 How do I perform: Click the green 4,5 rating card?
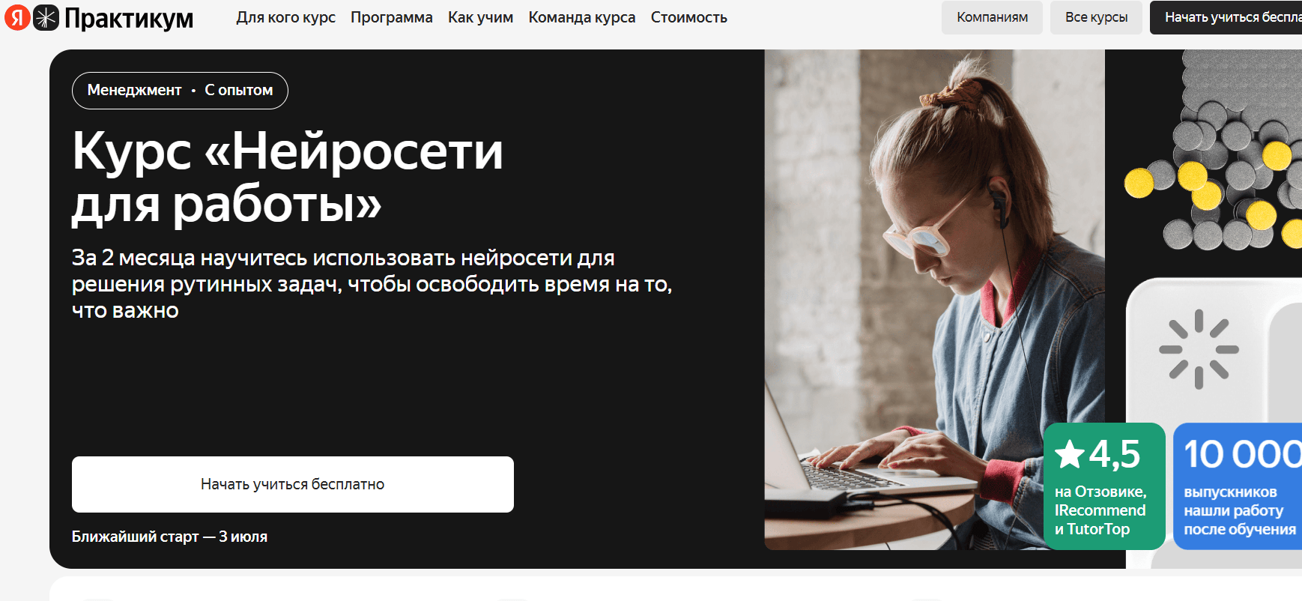point(1104,486)
